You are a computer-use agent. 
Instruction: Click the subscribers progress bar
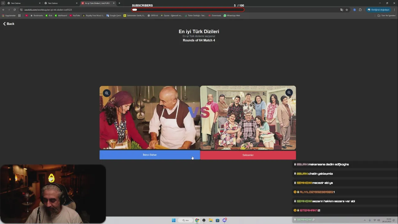click(188, 10)
